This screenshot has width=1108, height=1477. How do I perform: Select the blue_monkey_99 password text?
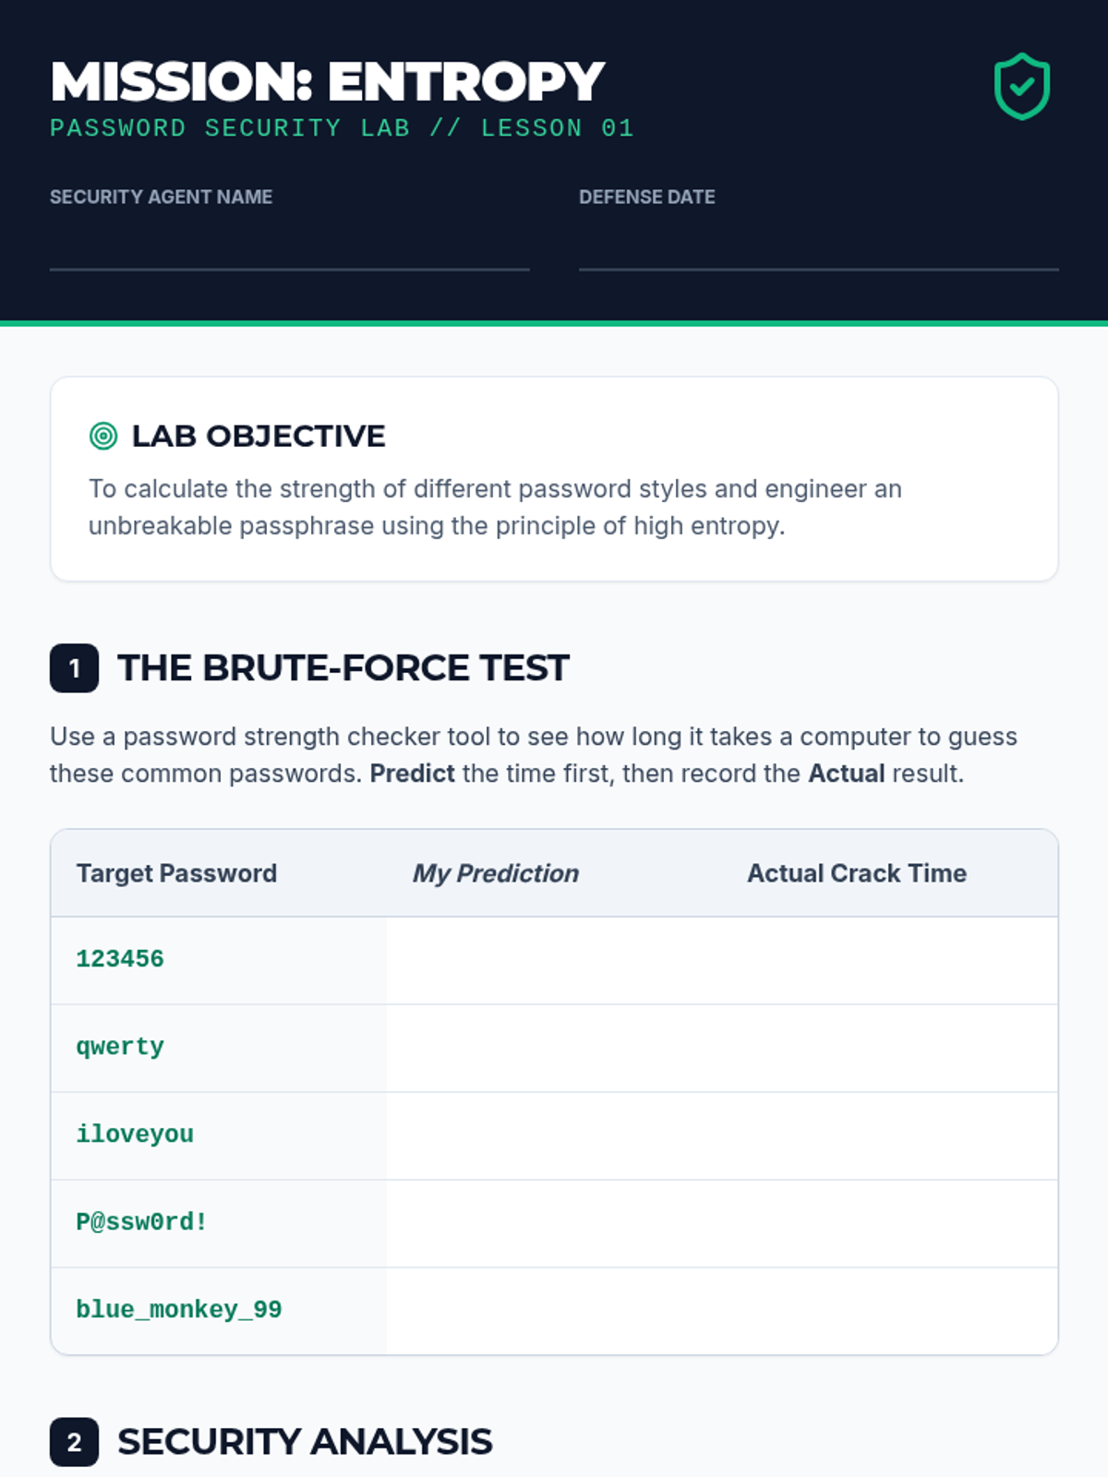179,1310
